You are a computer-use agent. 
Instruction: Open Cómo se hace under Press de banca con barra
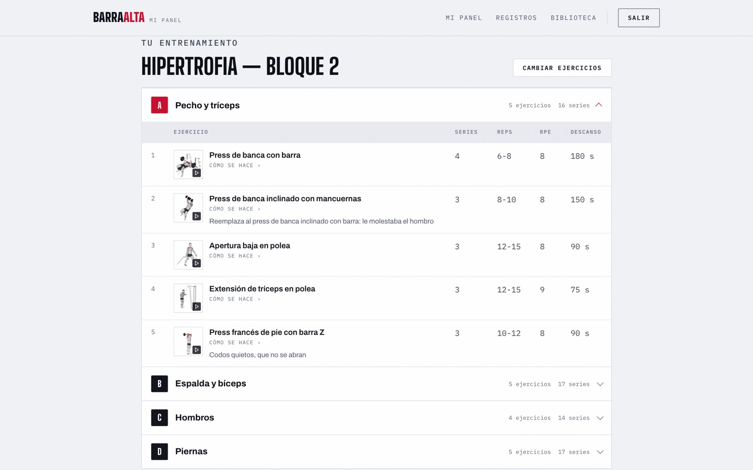(x=235, y=166)
